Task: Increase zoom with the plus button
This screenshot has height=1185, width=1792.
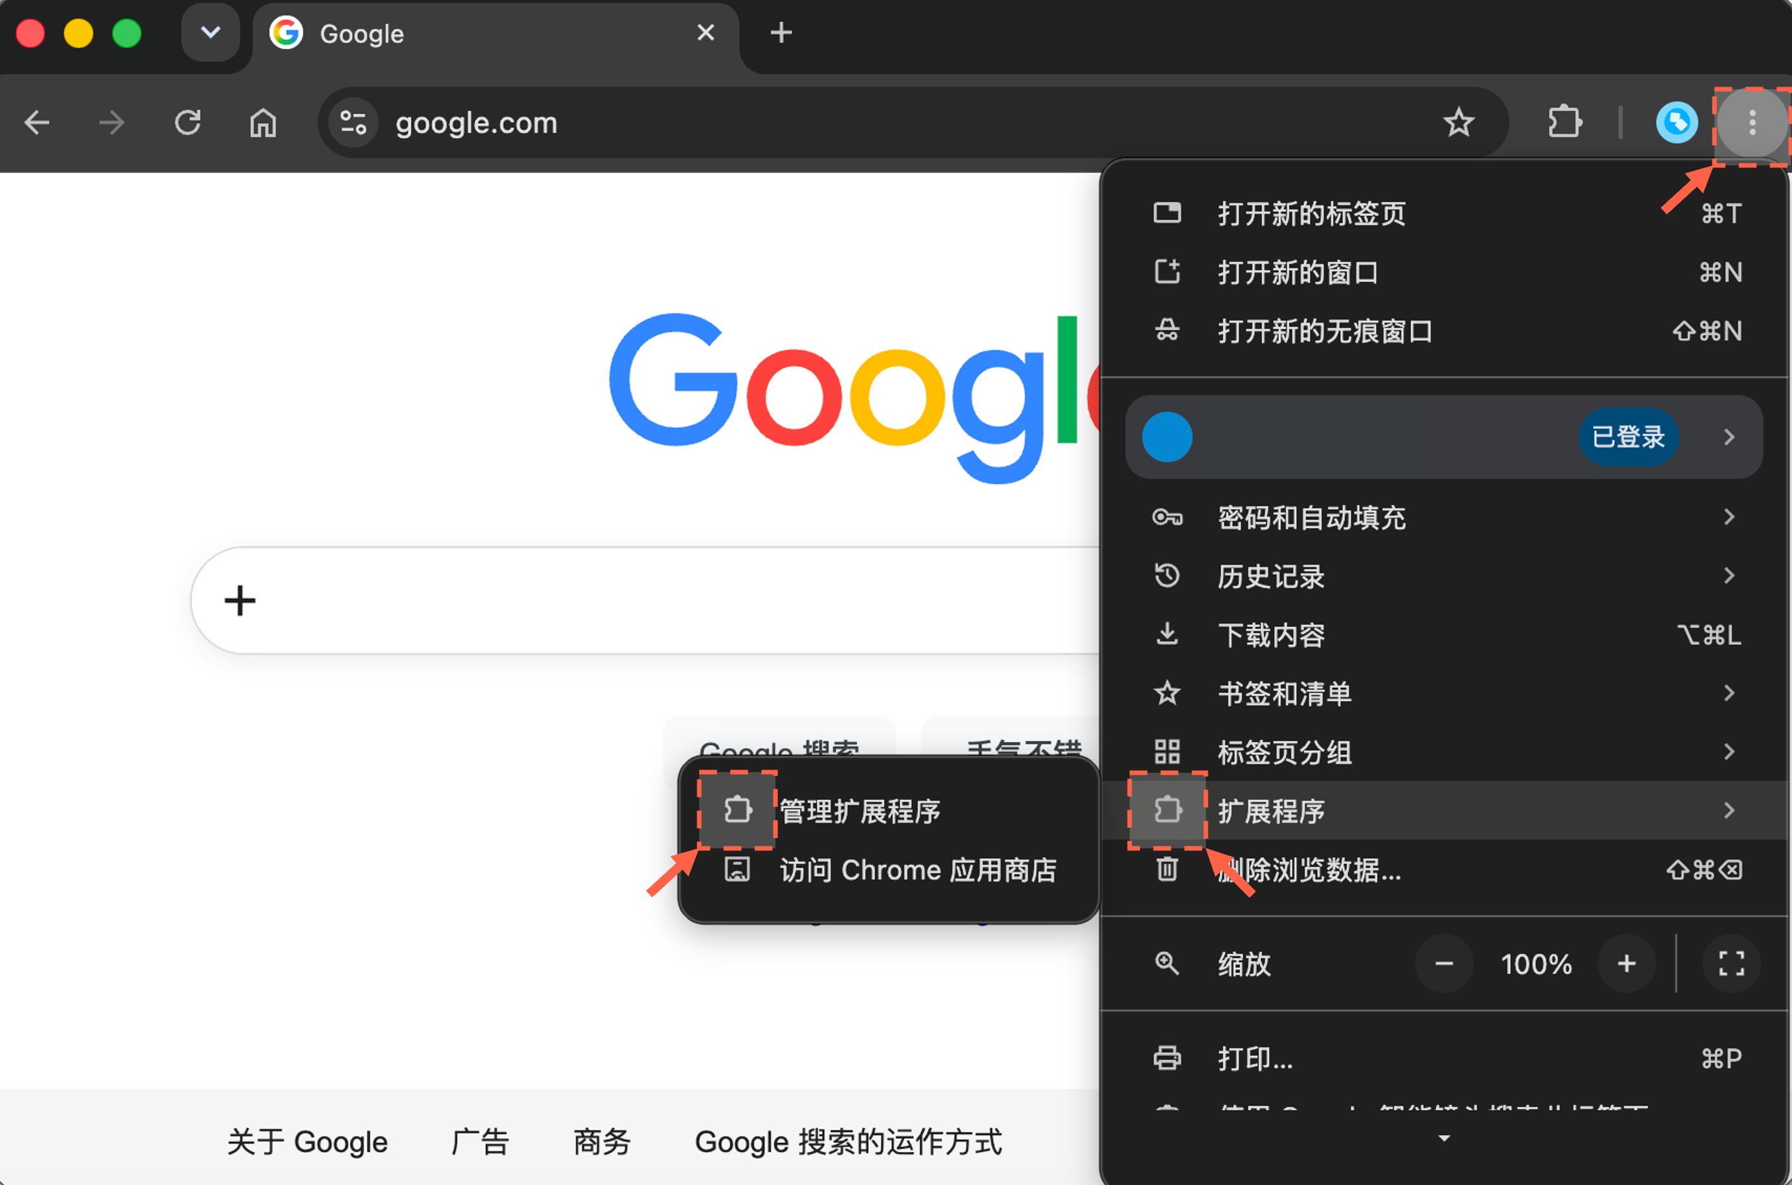Action: tap(1627, 963)
